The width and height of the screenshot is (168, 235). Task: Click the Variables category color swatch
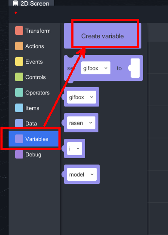click(x=19, y=139)
